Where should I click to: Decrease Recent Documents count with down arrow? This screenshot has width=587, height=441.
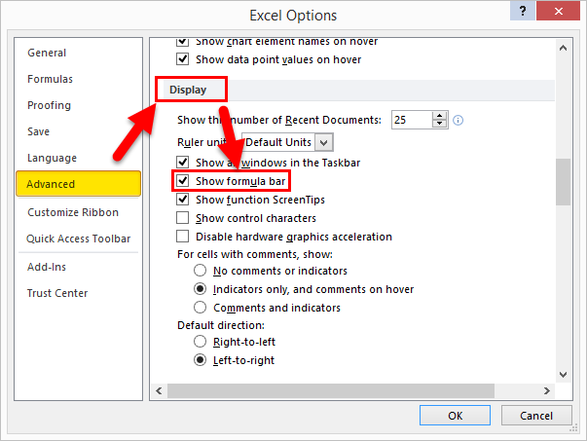click(440, 125)
